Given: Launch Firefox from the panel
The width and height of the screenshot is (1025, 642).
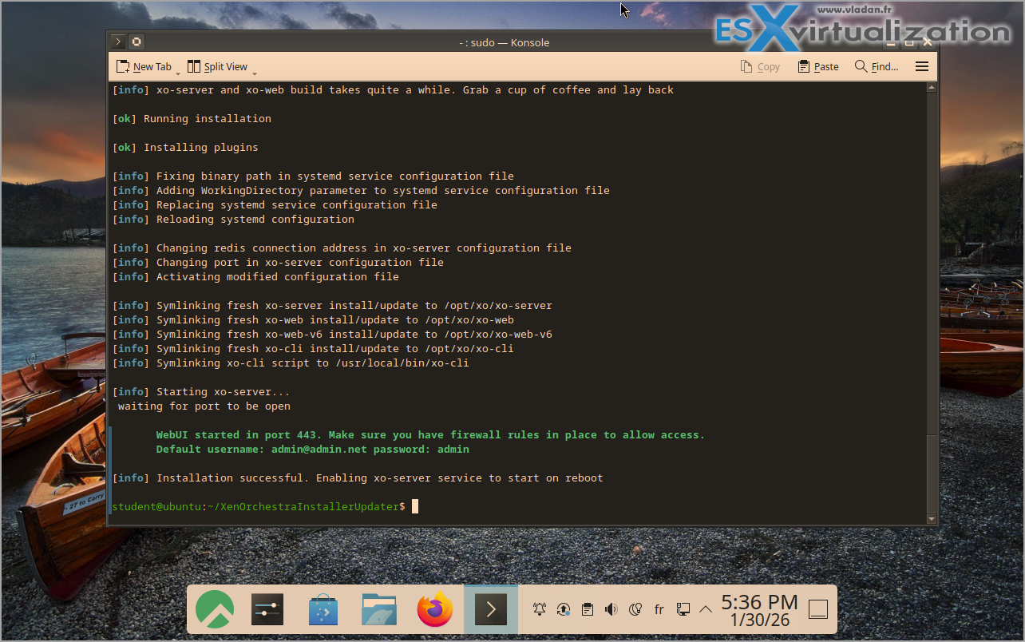Looking at the screenshot, I should point(435,610).
